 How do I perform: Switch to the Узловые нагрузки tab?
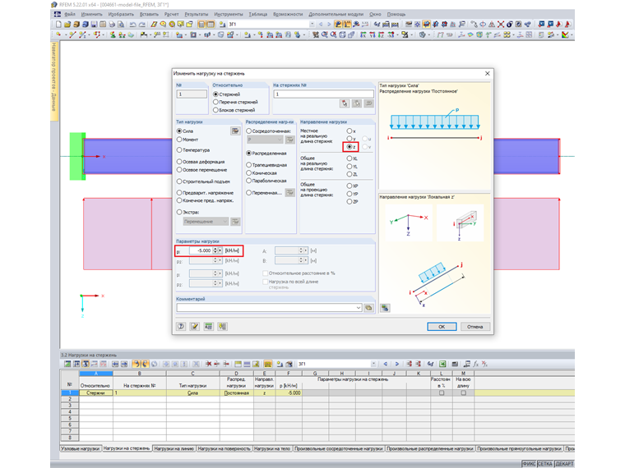pyautogui.click(x=81, y=448)
